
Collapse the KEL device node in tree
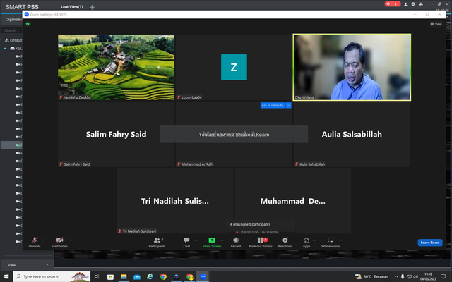pos(5,49)
